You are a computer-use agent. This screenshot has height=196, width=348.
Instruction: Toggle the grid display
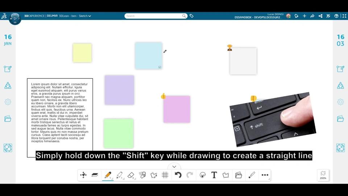point(165,175)
